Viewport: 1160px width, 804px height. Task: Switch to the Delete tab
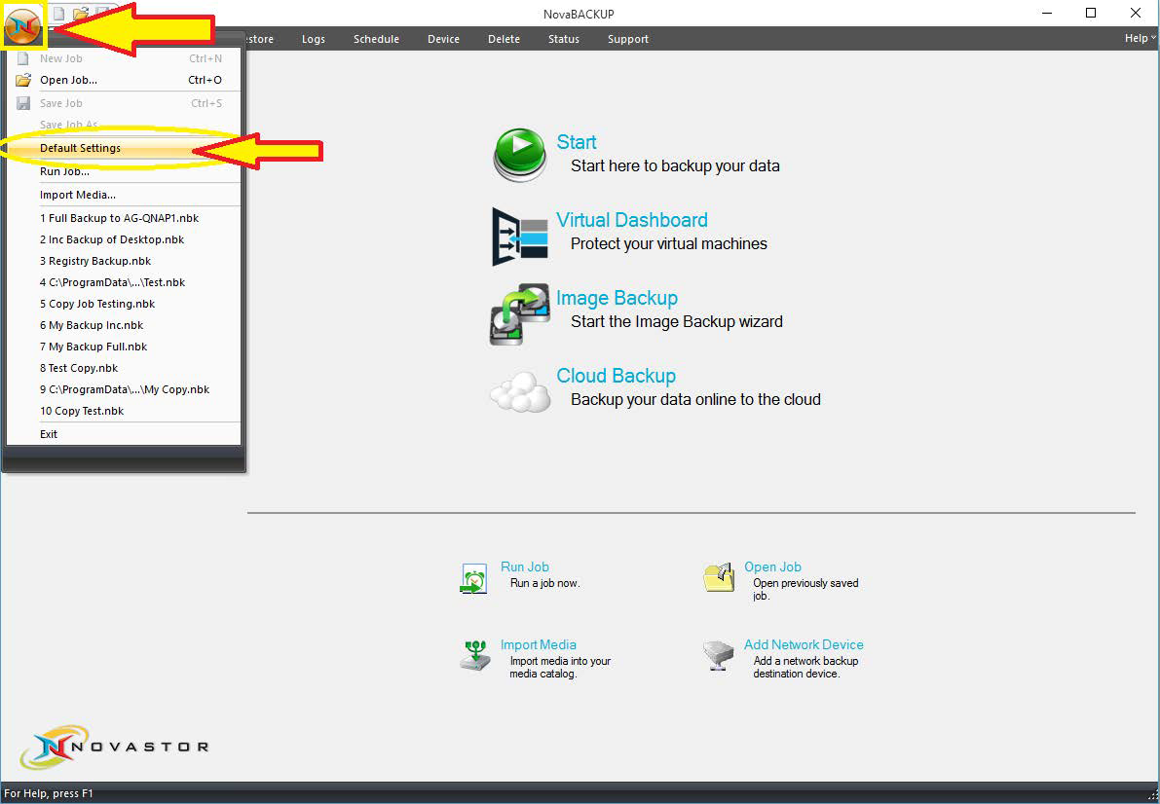(504, 39)
